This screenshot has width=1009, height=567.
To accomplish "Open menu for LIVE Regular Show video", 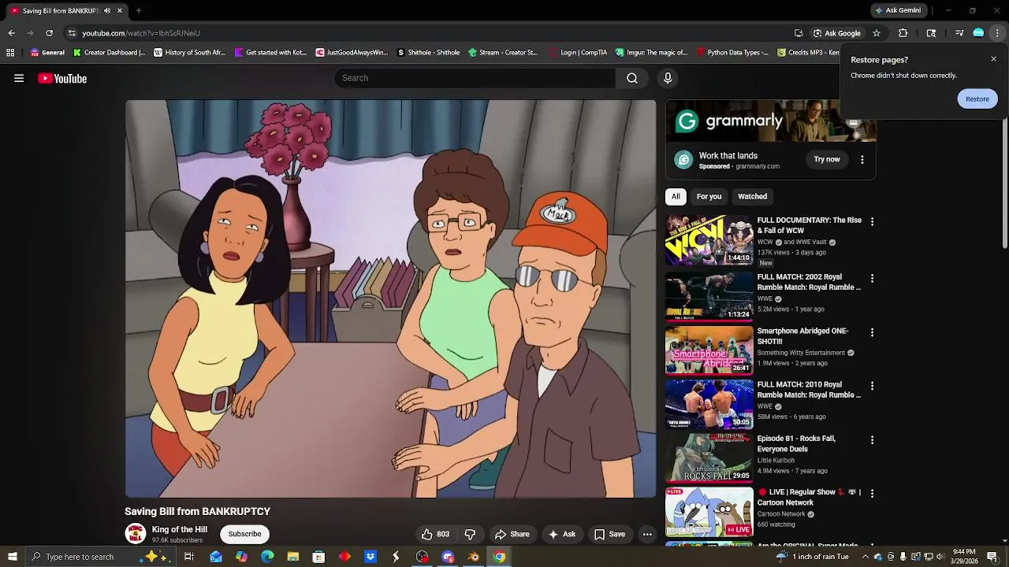I will click(x=872, y=493).
